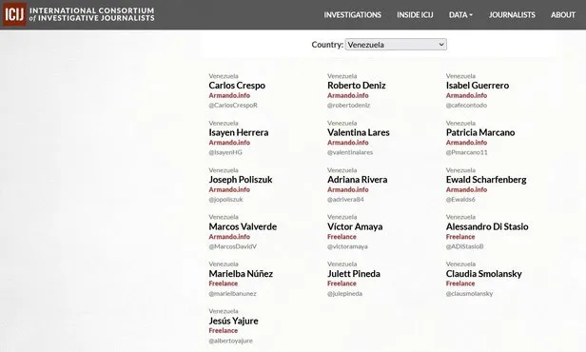
Task: Select Isabel Guerrero's name
Action: click(x=478, y=86)
